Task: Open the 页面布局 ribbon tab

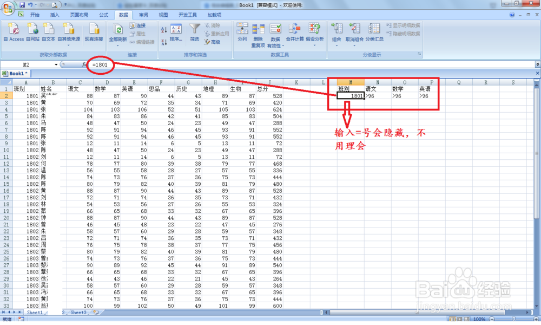Action: tap(79, 15)
